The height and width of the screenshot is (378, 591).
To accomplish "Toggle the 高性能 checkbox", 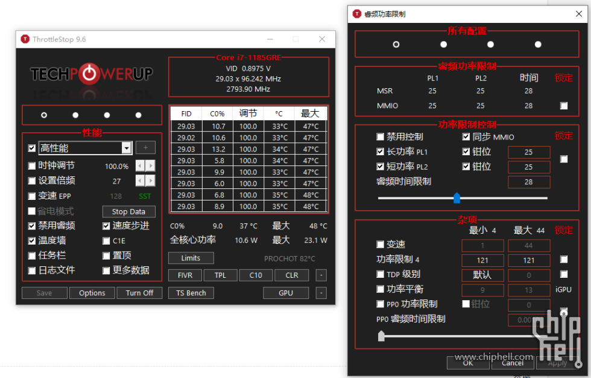I will tap(31, 148).
